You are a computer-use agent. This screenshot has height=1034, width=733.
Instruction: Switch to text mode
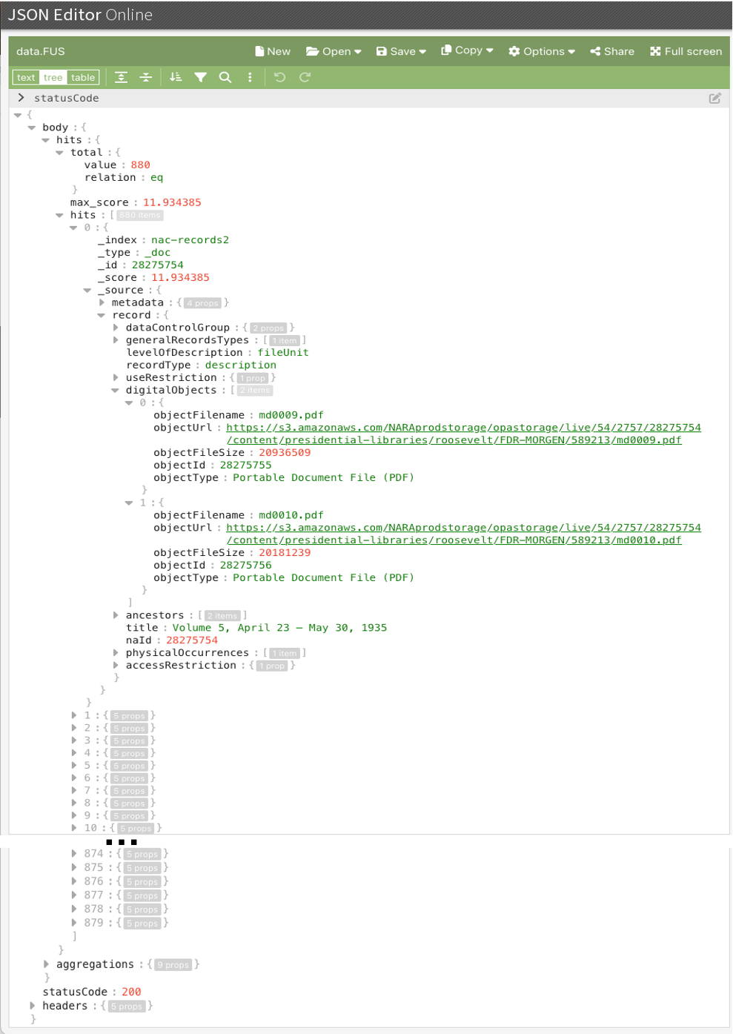pos(26,77)
